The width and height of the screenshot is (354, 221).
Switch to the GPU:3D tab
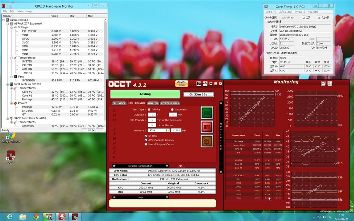153,103
